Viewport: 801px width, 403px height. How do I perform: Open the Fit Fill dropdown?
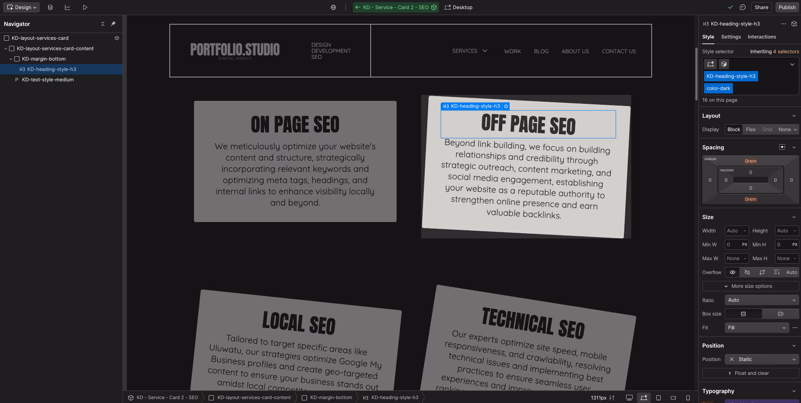(x=757, y=328)
